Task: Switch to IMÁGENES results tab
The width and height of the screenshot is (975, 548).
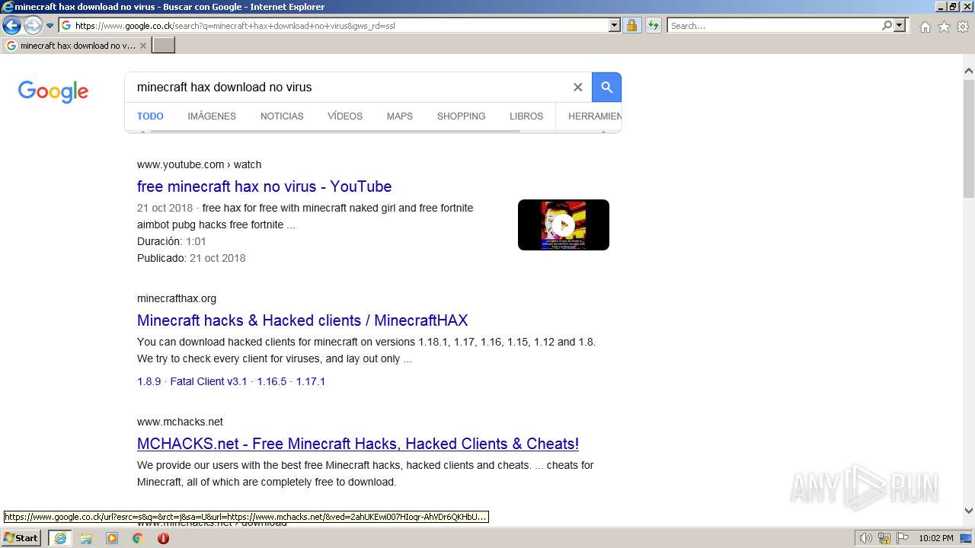Action: pyautogui.click(x=212, y=116)
